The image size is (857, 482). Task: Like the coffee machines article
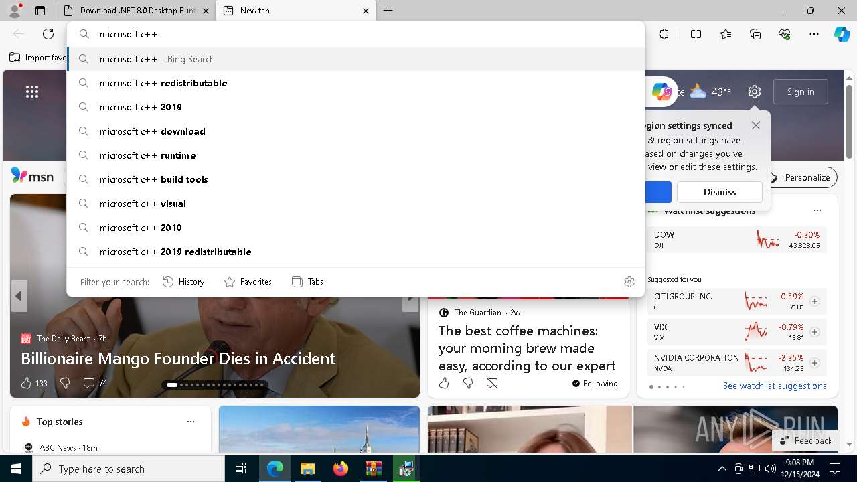coord(444,383)
